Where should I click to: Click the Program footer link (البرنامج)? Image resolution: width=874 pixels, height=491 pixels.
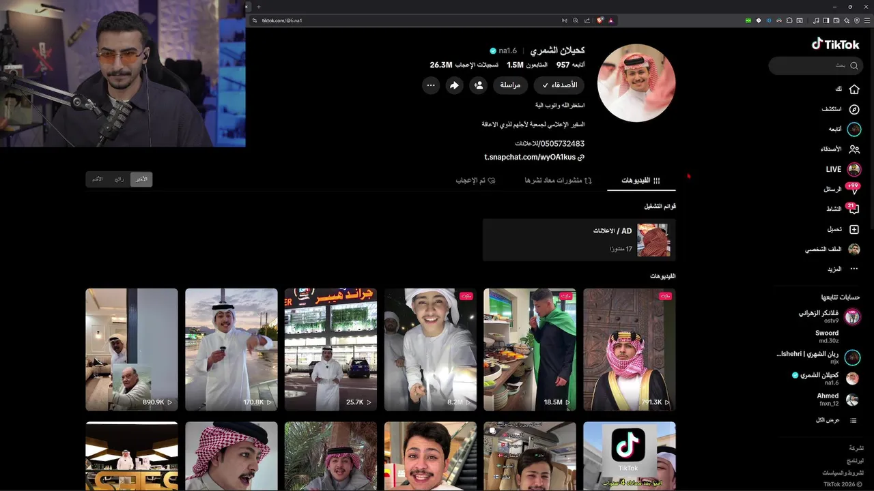[855, 461]
